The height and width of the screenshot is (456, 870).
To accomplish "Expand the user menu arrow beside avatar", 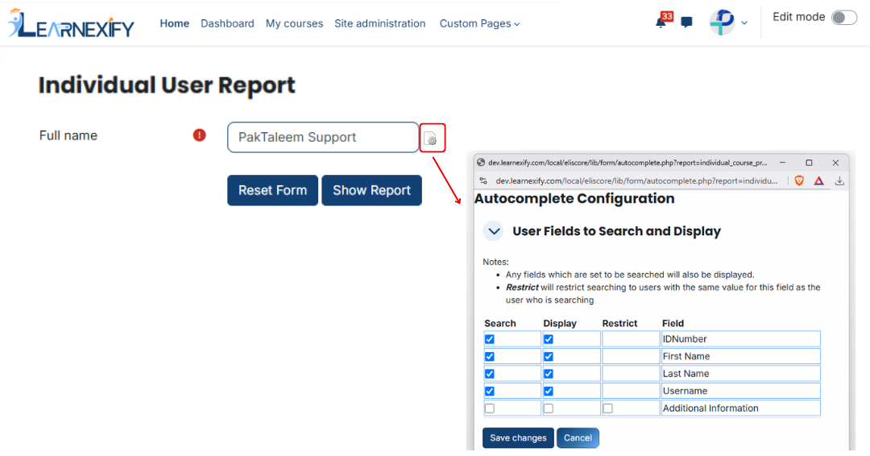I will coord(744,23).
